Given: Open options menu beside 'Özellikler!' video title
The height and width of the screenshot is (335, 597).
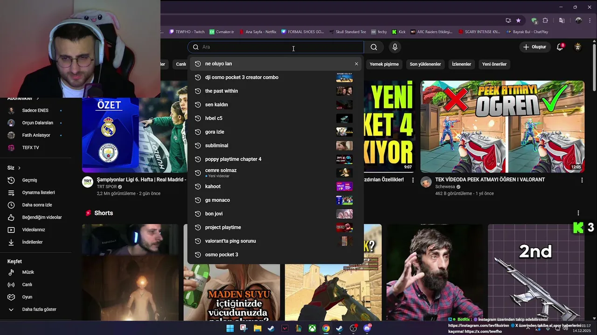Looking at the screenshot, I should coord(413,180).
